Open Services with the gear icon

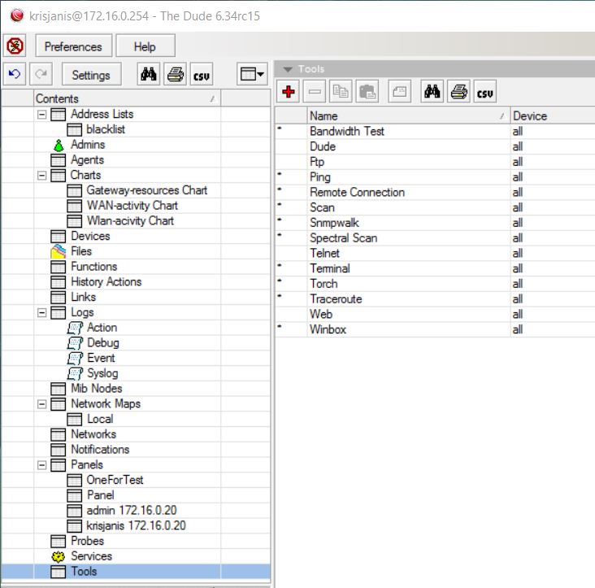91,556
